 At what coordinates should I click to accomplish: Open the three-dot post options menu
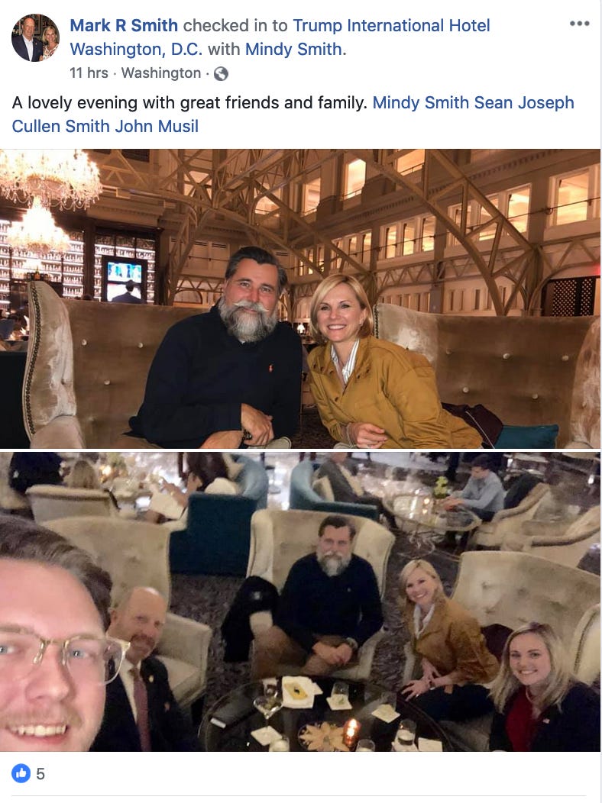(x=579, y=24)
